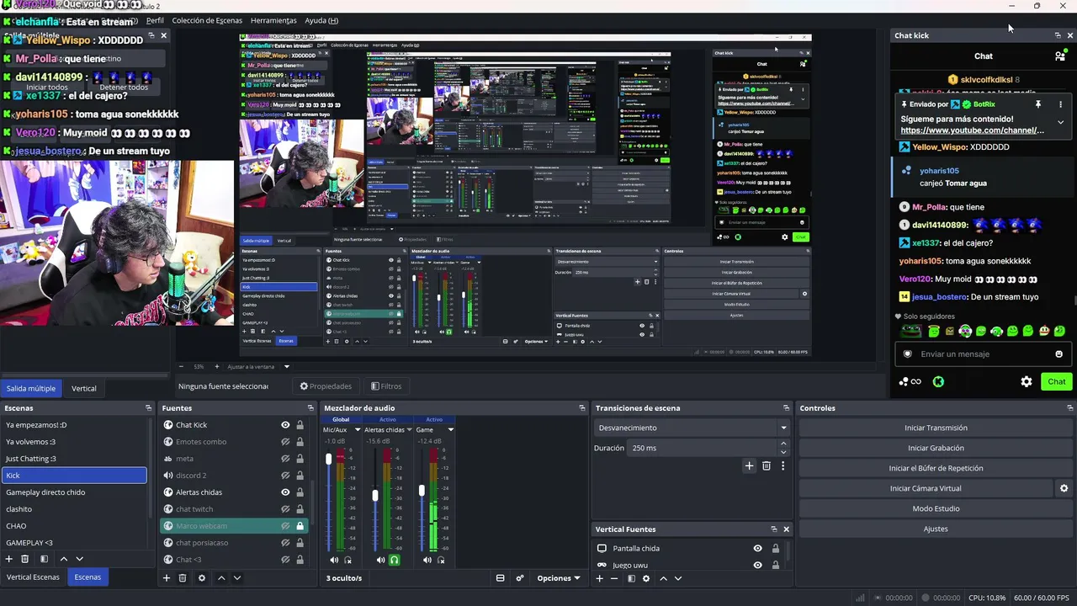
Task: Show the meta text source
Action: [x=285, y=459]
